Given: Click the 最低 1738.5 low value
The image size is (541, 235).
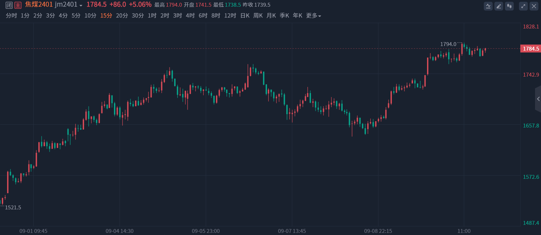Looking at the screenshot, I should click(x=227, y=5).
